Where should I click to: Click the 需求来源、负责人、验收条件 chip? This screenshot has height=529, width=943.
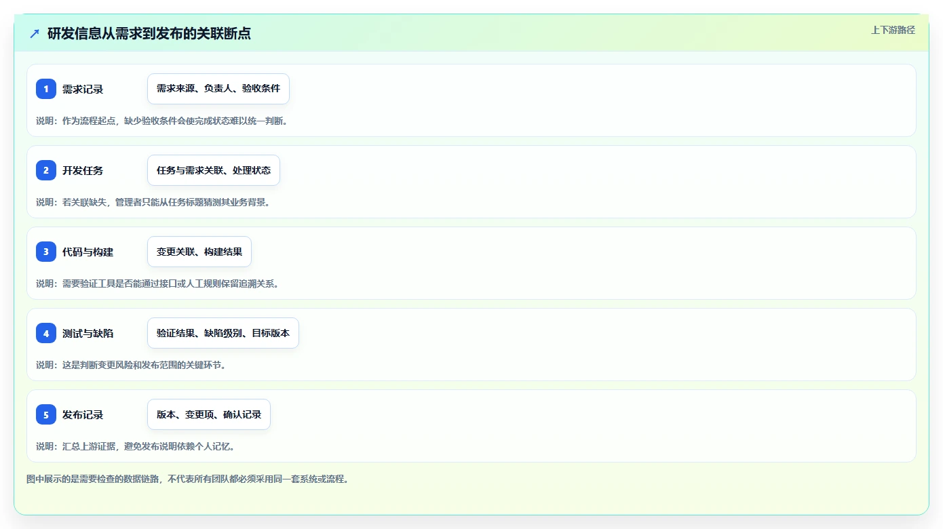coord(218,89)
